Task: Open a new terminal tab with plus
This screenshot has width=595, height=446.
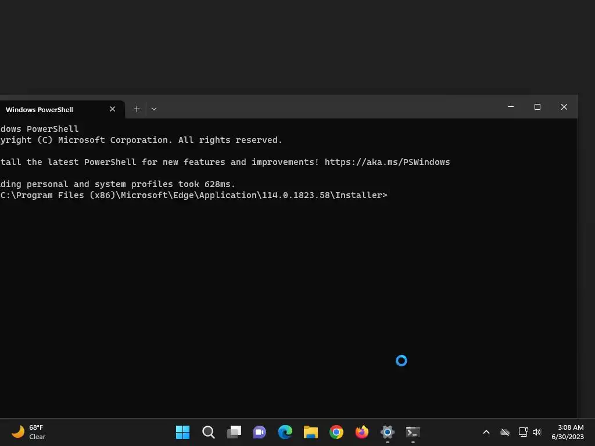Action: tap(137, 109)
